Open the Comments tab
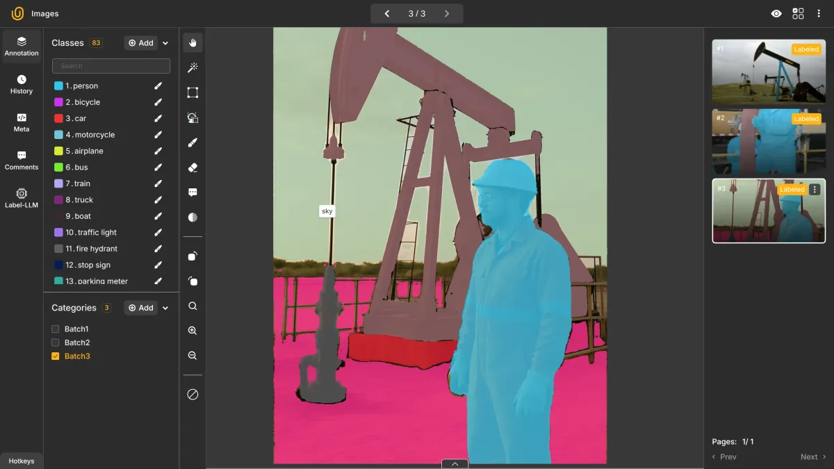 click(x=22, y=161)
